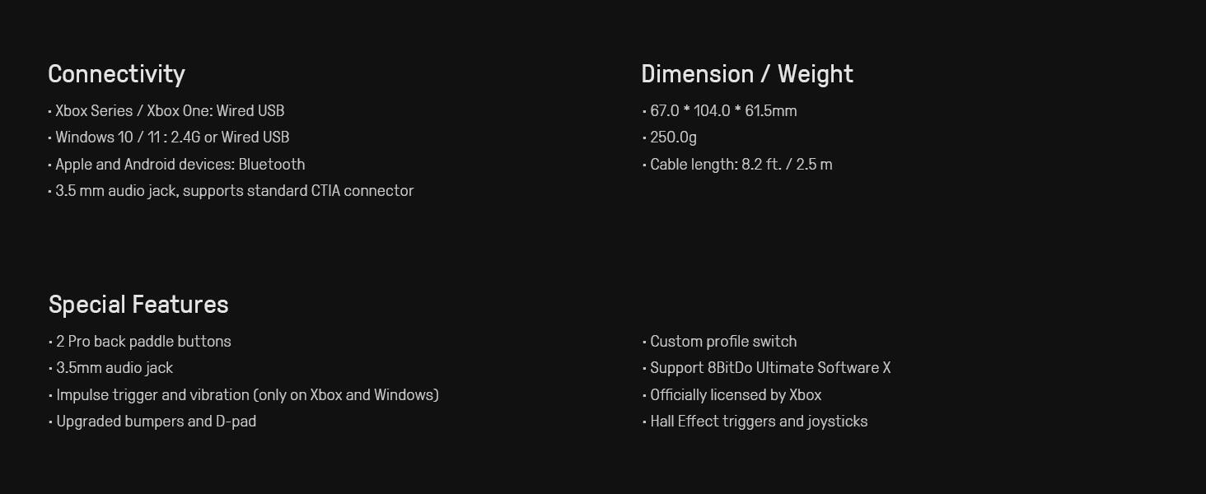Click the Windows 10 / 11 connectivity line
Image resolution: width=1206 pixels, height=494 pixels.
(171, 137)
